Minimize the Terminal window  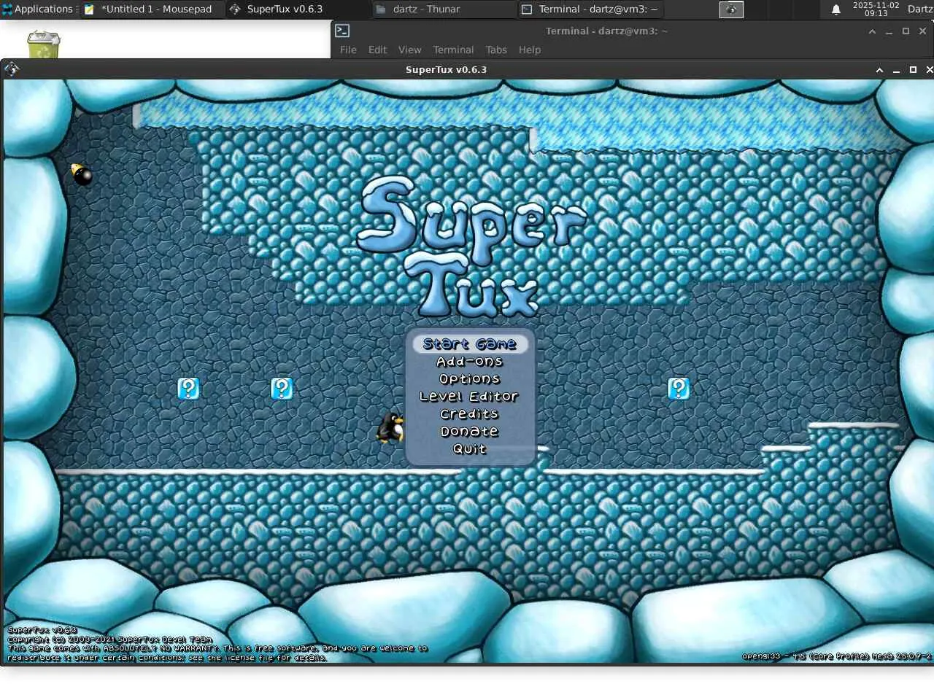point(889,31)
